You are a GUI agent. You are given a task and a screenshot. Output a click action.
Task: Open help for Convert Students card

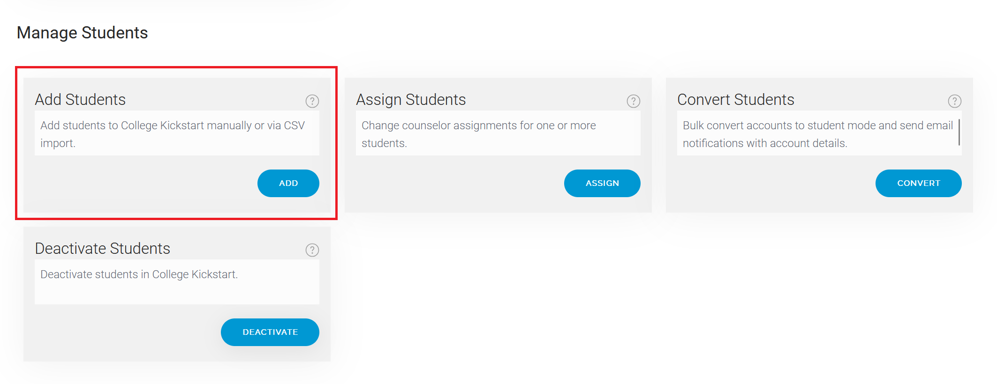pos(955,101)
